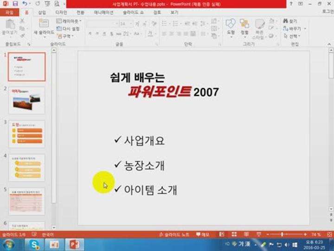Toggle italic text formatting
This screenshot has width=334, height=251.
click(97, 34)
